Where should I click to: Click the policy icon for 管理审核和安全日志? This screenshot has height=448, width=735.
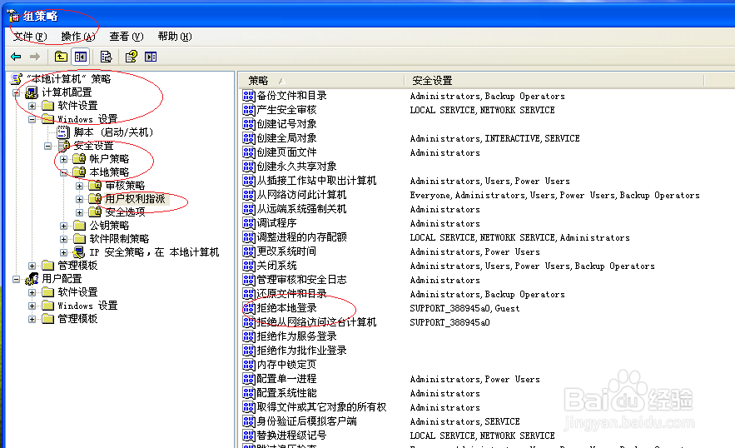point(248,280)
